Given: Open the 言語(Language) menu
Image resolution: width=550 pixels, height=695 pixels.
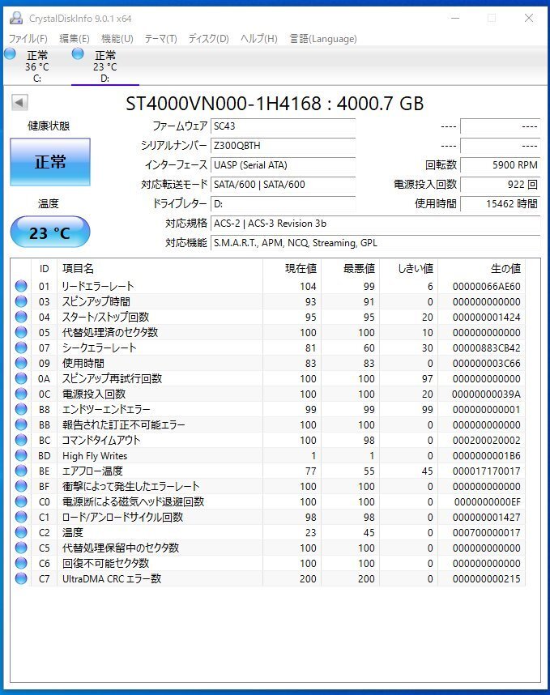Looking at the screenshot, I should tap(323, 39).
